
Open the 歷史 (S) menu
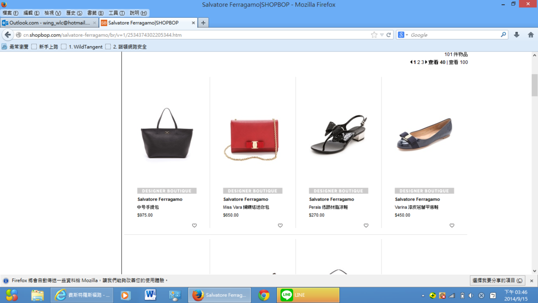point(74,13)
